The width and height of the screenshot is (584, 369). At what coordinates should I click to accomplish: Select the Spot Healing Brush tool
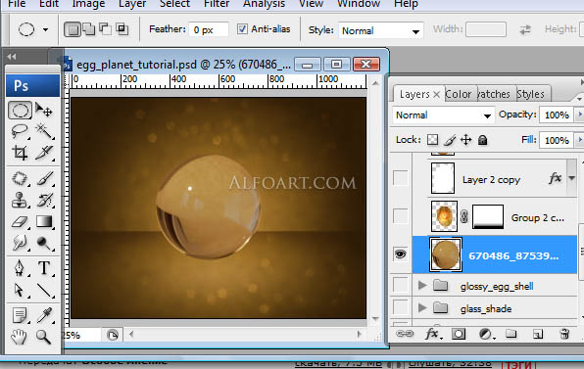[x=20, y=178]
